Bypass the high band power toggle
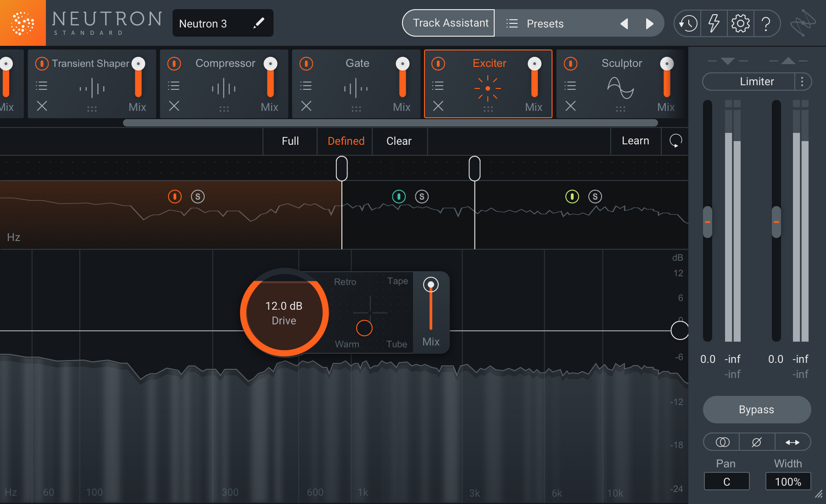Viewport: 826px width, 504px height. [572, 197]
